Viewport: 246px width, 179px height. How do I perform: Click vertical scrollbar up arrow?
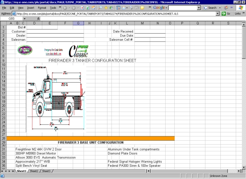[x=244, y=24]
